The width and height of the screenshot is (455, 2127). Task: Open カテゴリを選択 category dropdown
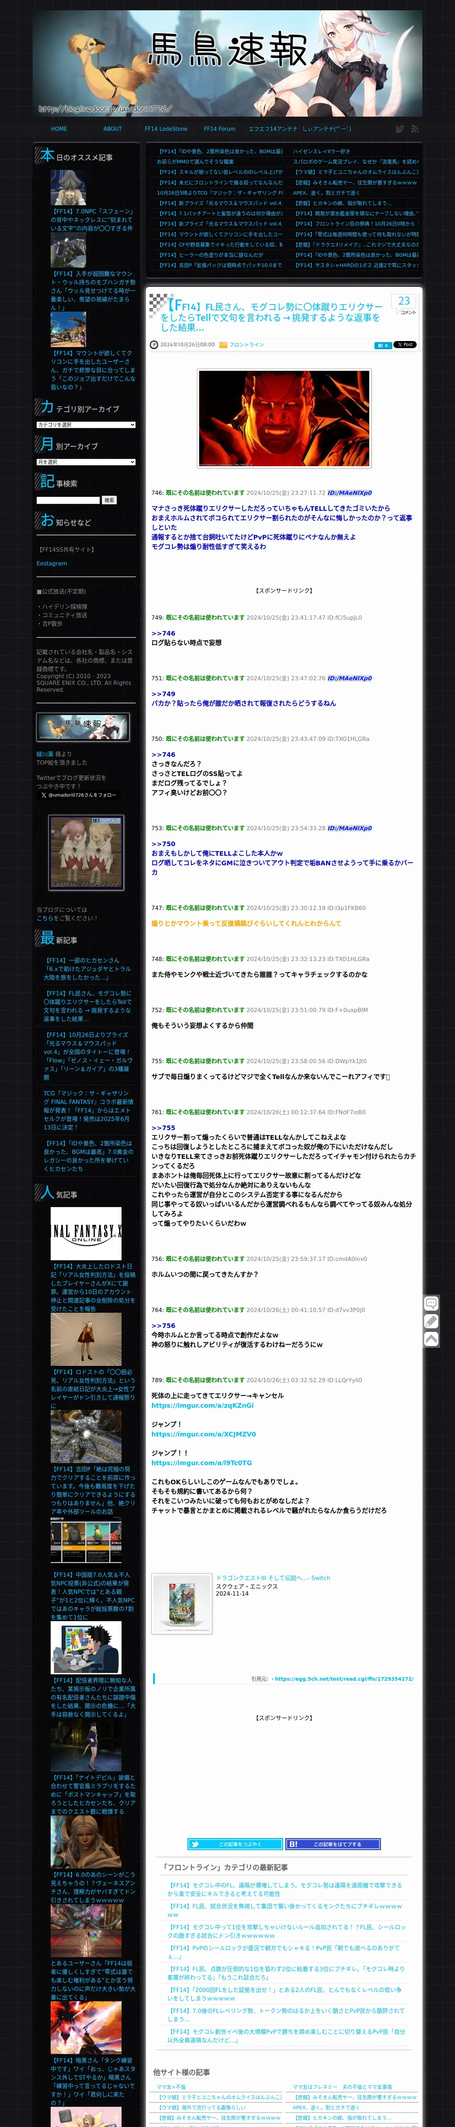click(86, 424)
